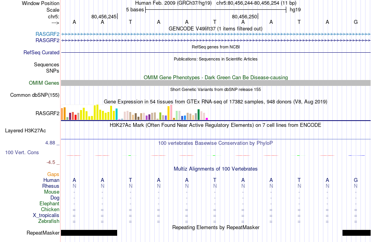The image size is (371, 242).
Task: Click the RefSeq genes from NCBI title
Action: coord(216,47)
